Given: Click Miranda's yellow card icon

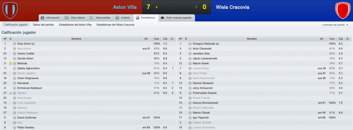Looking at the screenshot, I should pos(11,64).
